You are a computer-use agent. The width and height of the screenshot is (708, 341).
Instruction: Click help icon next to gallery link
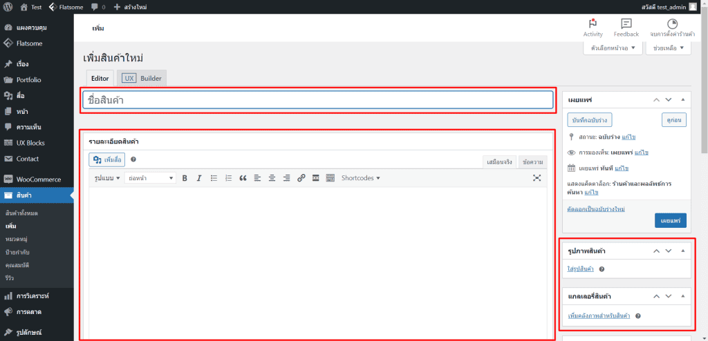(x=638, y=315)
